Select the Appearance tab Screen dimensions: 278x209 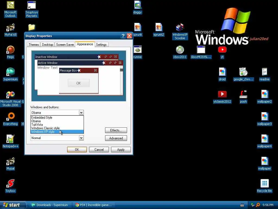pos(85,44)
